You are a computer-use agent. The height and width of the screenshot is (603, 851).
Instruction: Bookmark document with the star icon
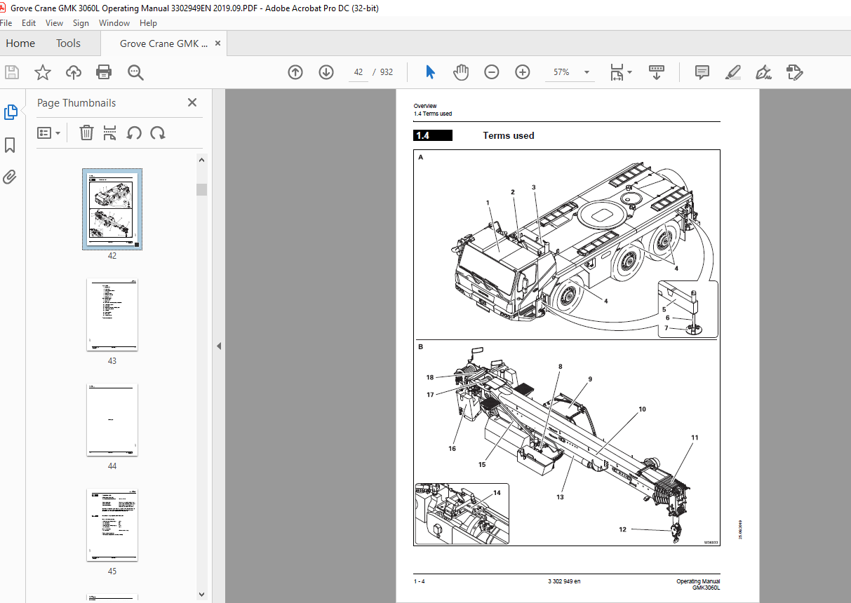pyautogui.click(x=43, y=72)
